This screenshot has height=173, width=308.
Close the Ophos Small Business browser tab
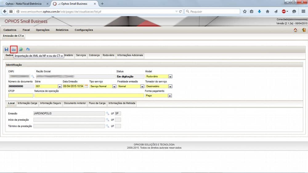95,4
